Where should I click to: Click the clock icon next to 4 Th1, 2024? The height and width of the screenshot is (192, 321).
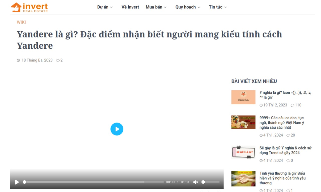coord(261,135)
